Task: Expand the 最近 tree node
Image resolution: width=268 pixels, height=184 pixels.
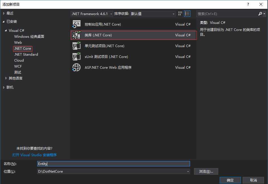Action: click(x=4, y=13)
